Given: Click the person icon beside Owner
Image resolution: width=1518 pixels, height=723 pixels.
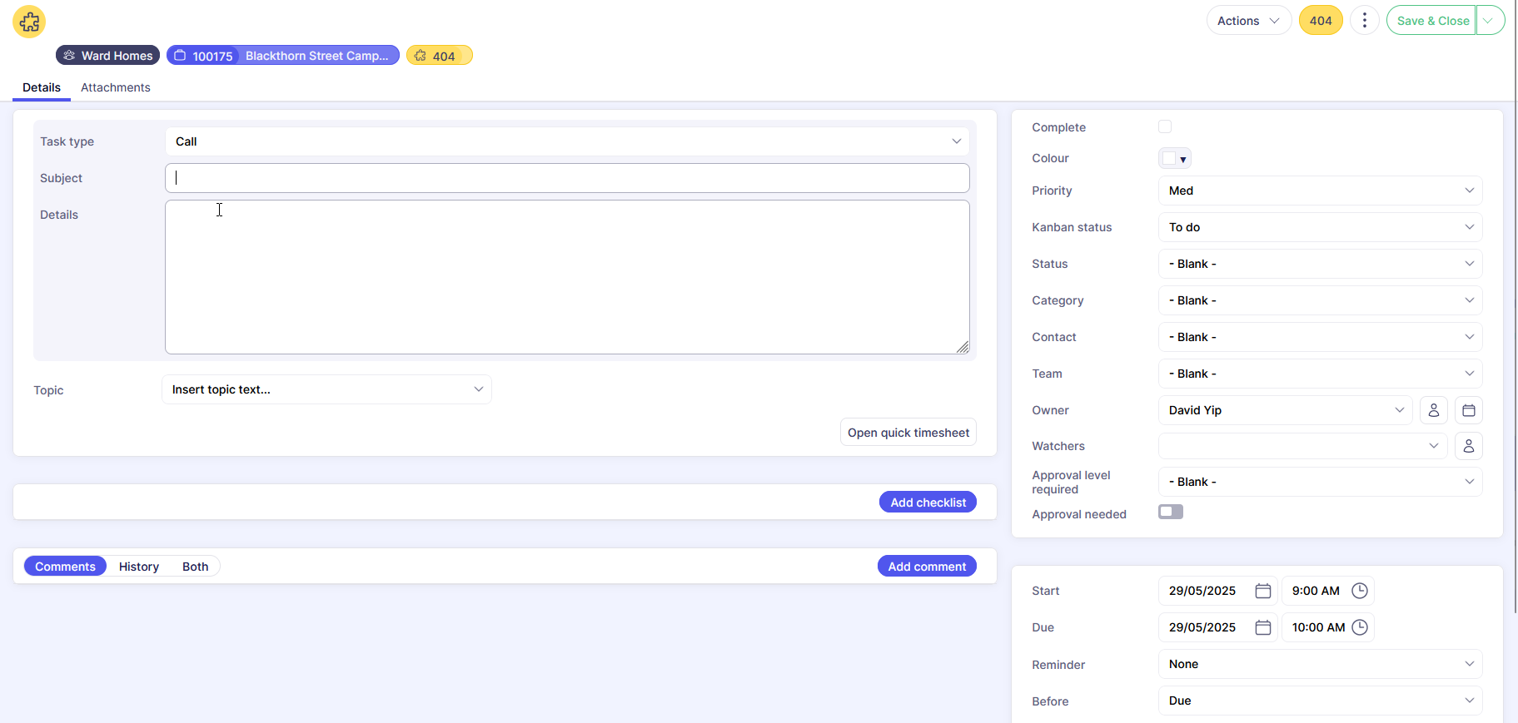Looking at the screenshot, I should (1433, 410).
